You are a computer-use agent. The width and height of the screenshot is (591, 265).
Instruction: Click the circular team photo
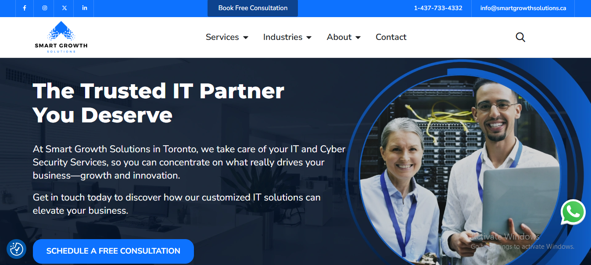pyautogui.click(x=460, y=171)
